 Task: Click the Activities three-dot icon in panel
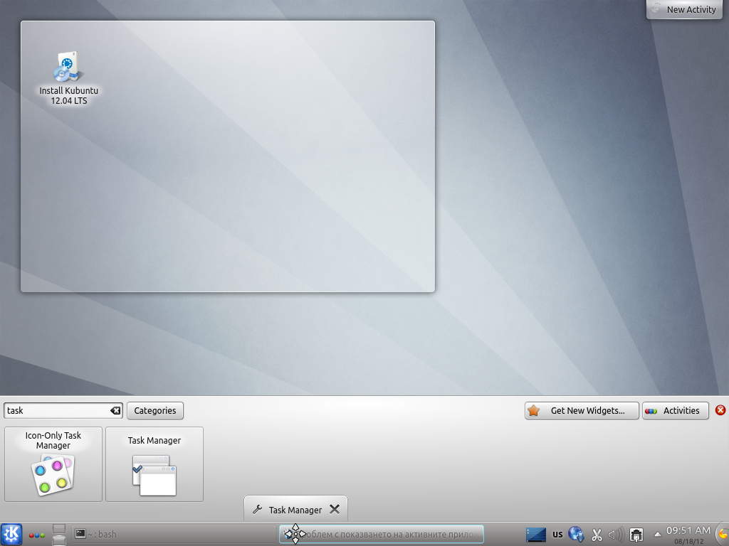(37, 535)
